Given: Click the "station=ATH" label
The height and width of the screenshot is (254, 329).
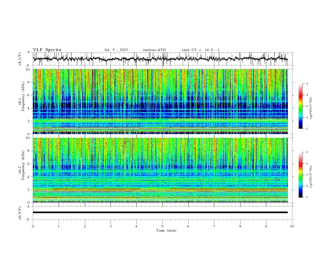Looking at the screenshot, I should click(154, 50).
